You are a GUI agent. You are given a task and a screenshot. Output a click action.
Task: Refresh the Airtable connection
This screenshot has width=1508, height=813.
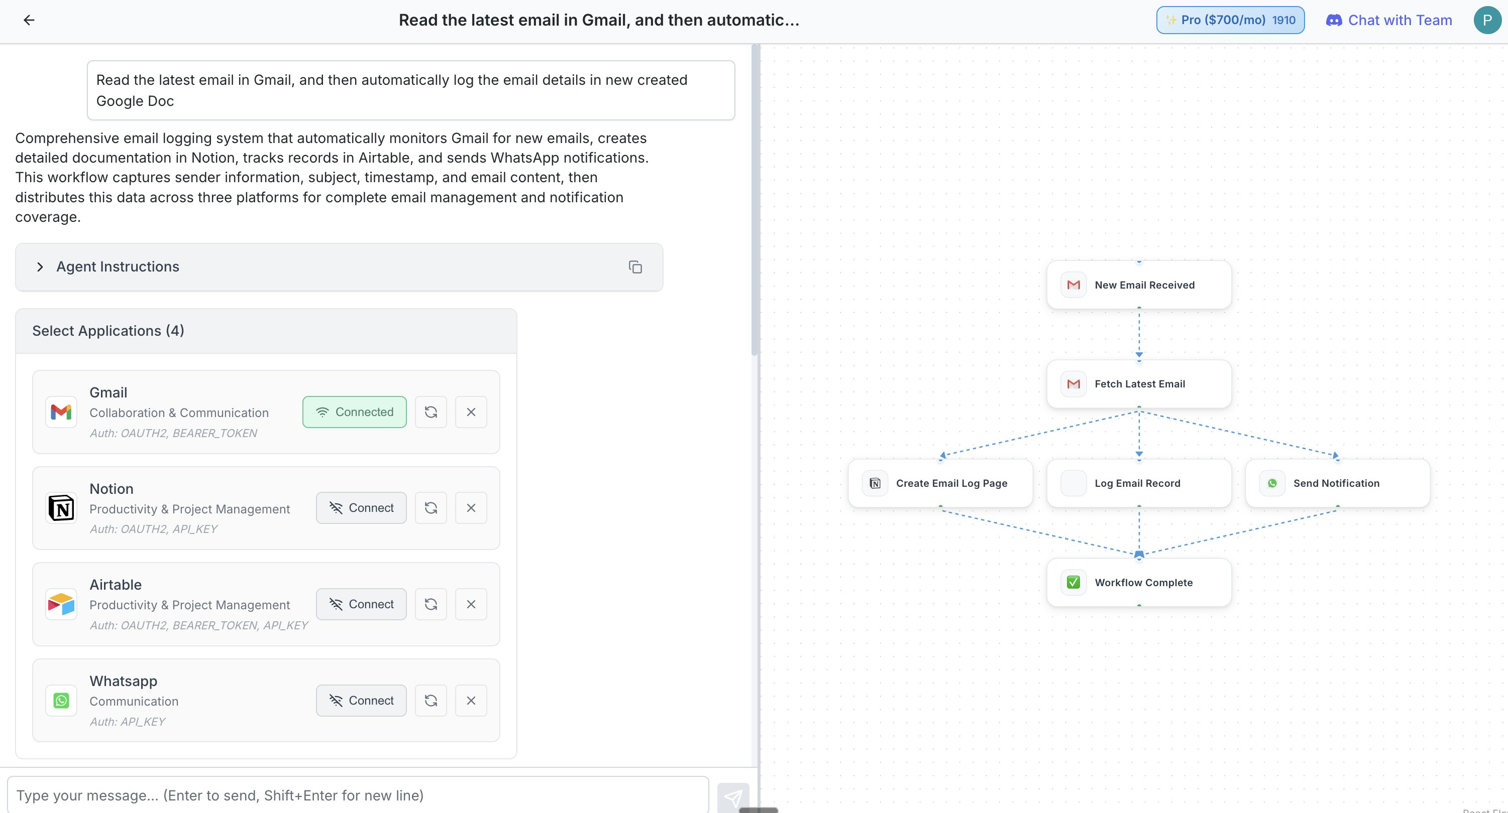click(x=431, y=604)
